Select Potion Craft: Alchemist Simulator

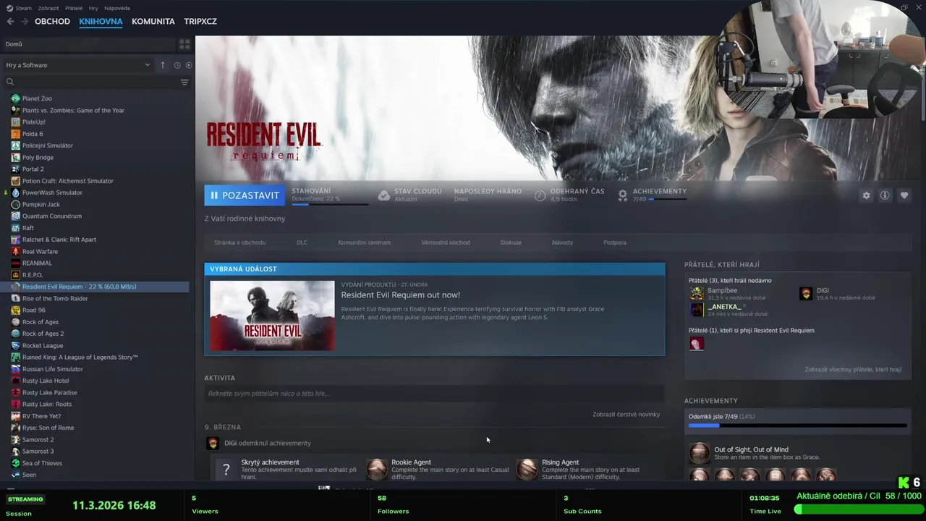point(68,181)
